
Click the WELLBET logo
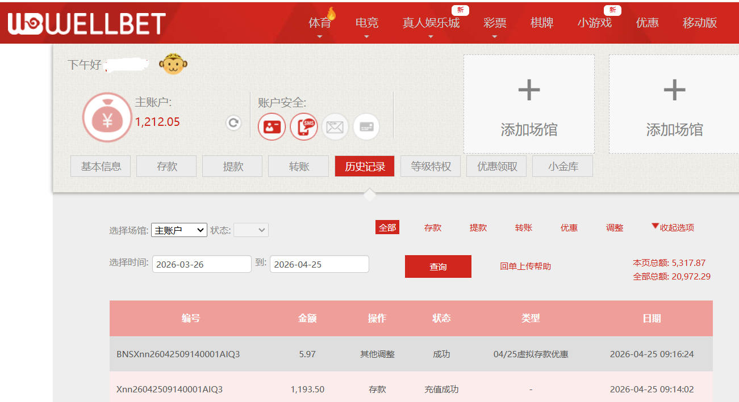click(x=86, y=23)
